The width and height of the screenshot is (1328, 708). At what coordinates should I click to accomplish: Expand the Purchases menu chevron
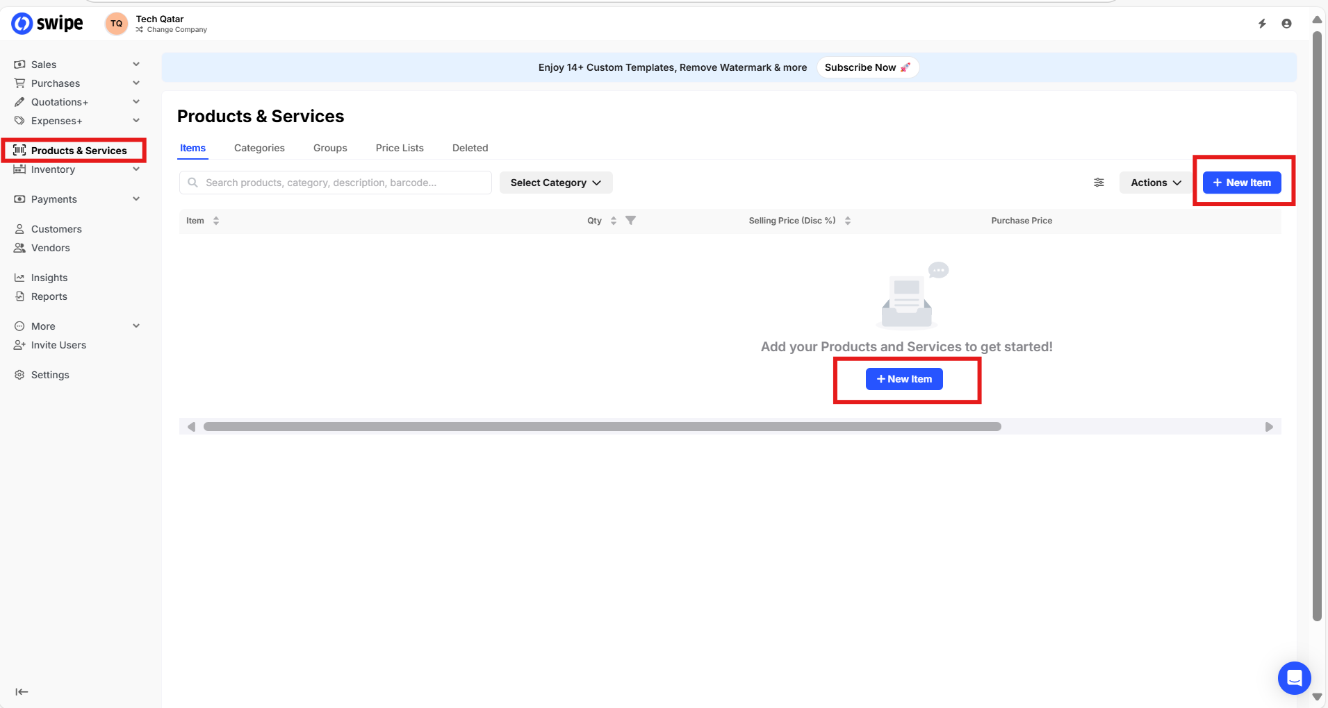136,83
